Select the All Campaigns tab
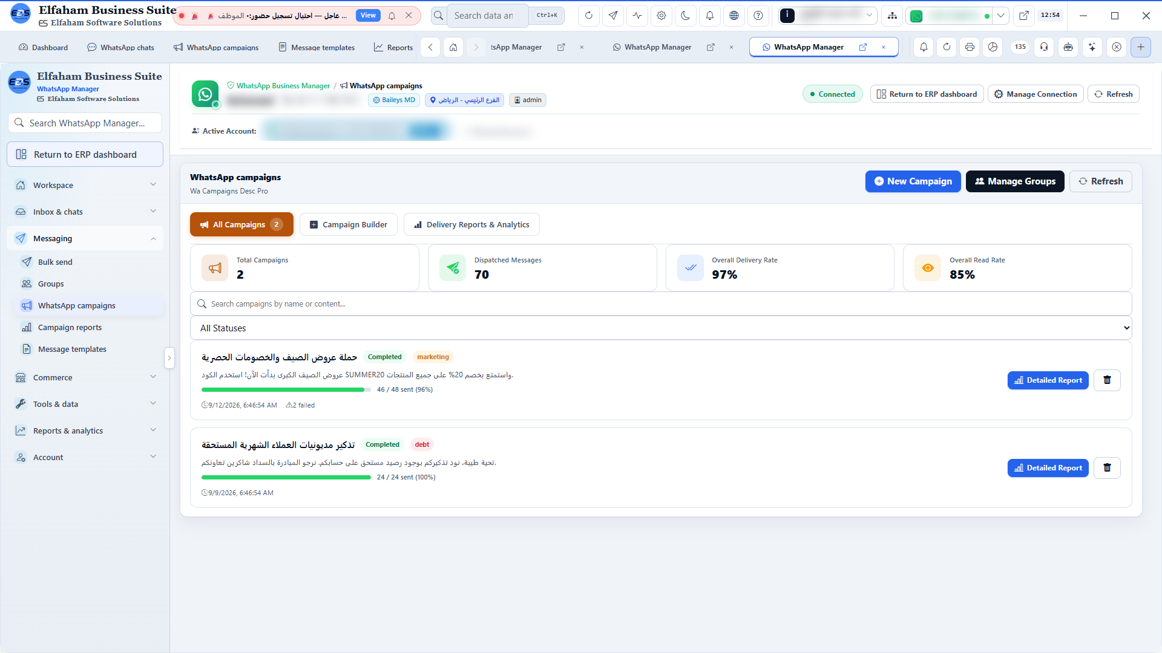1162x653 pixels. point(241,224)
